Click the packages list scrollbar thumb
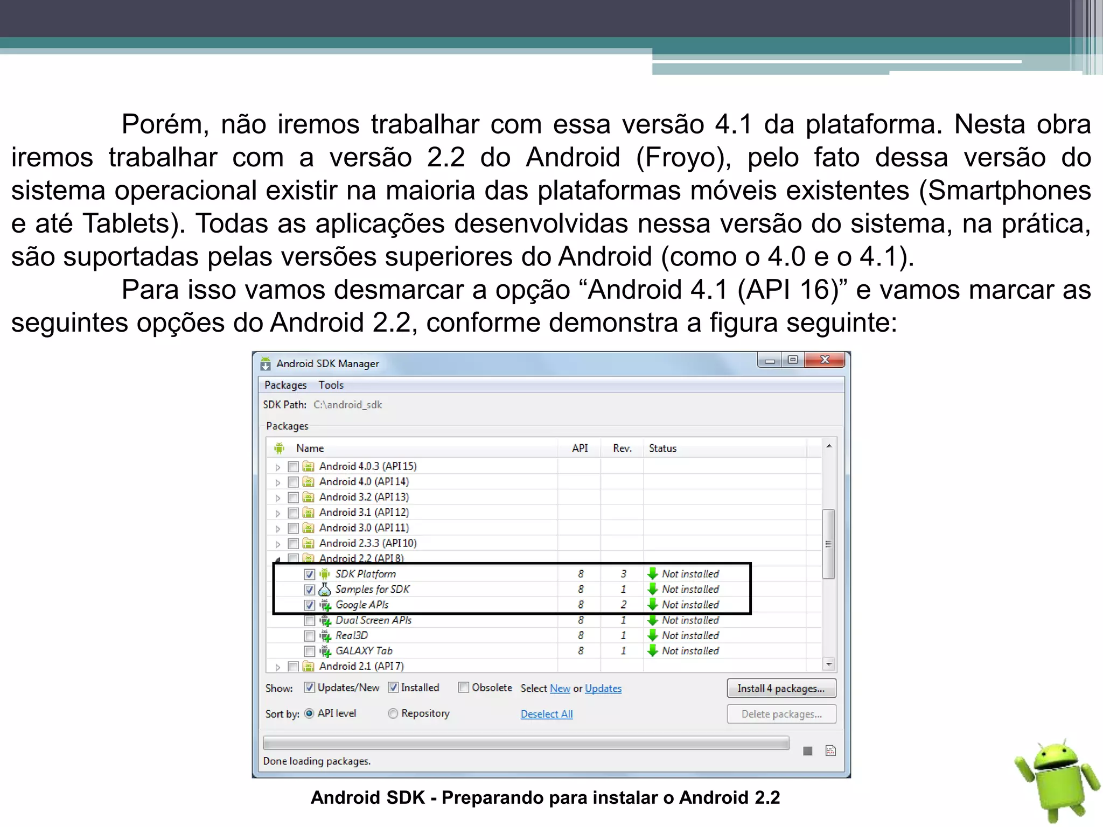 (x=829, y=544)
